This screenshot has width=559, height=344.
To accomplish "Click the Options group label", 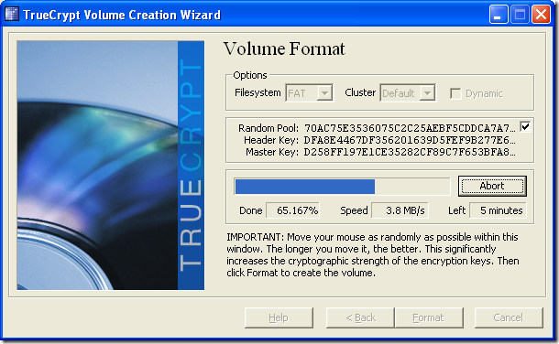I will 250,75.
